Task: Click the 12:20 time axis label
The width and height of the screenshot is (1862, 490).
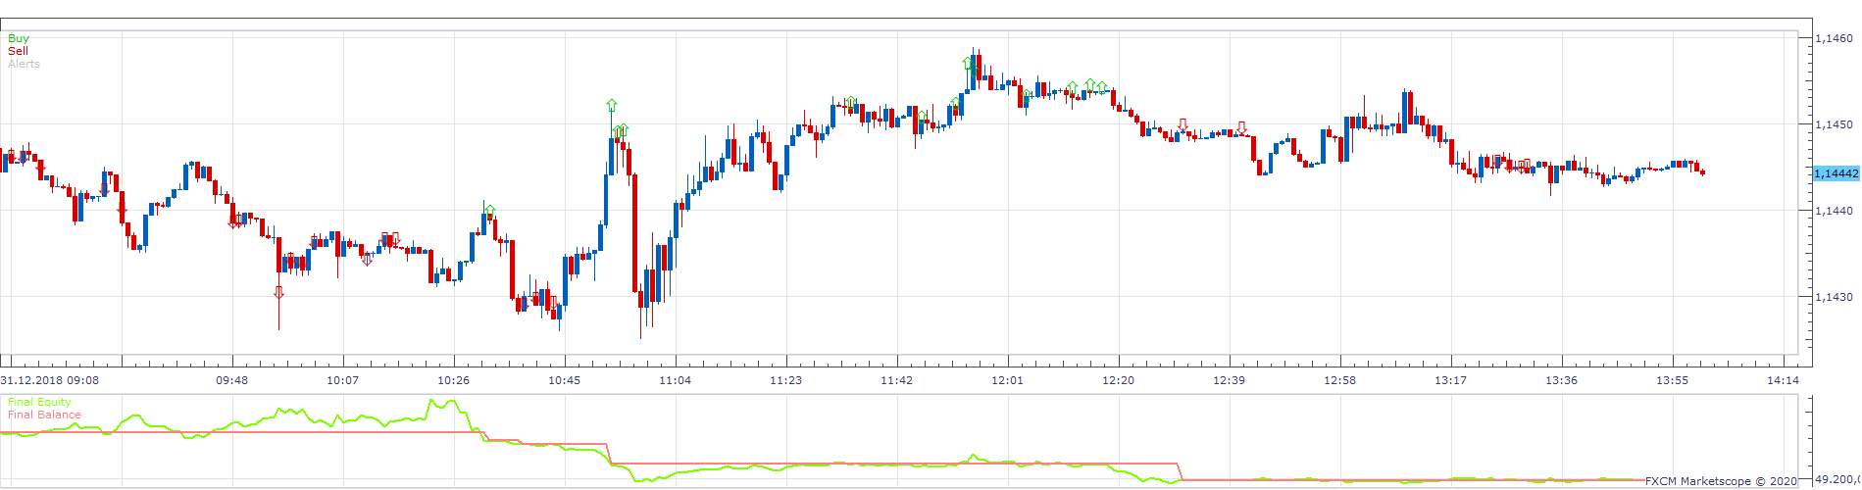Action: click(x=1119, y=380)
